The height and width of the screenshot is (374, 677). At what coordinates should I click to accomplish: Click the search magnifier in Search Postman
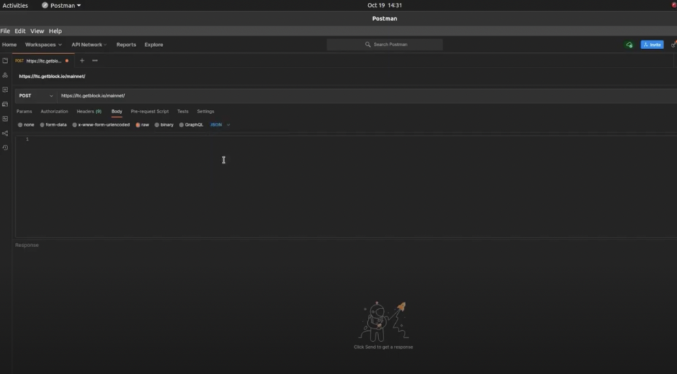(368, 44)
